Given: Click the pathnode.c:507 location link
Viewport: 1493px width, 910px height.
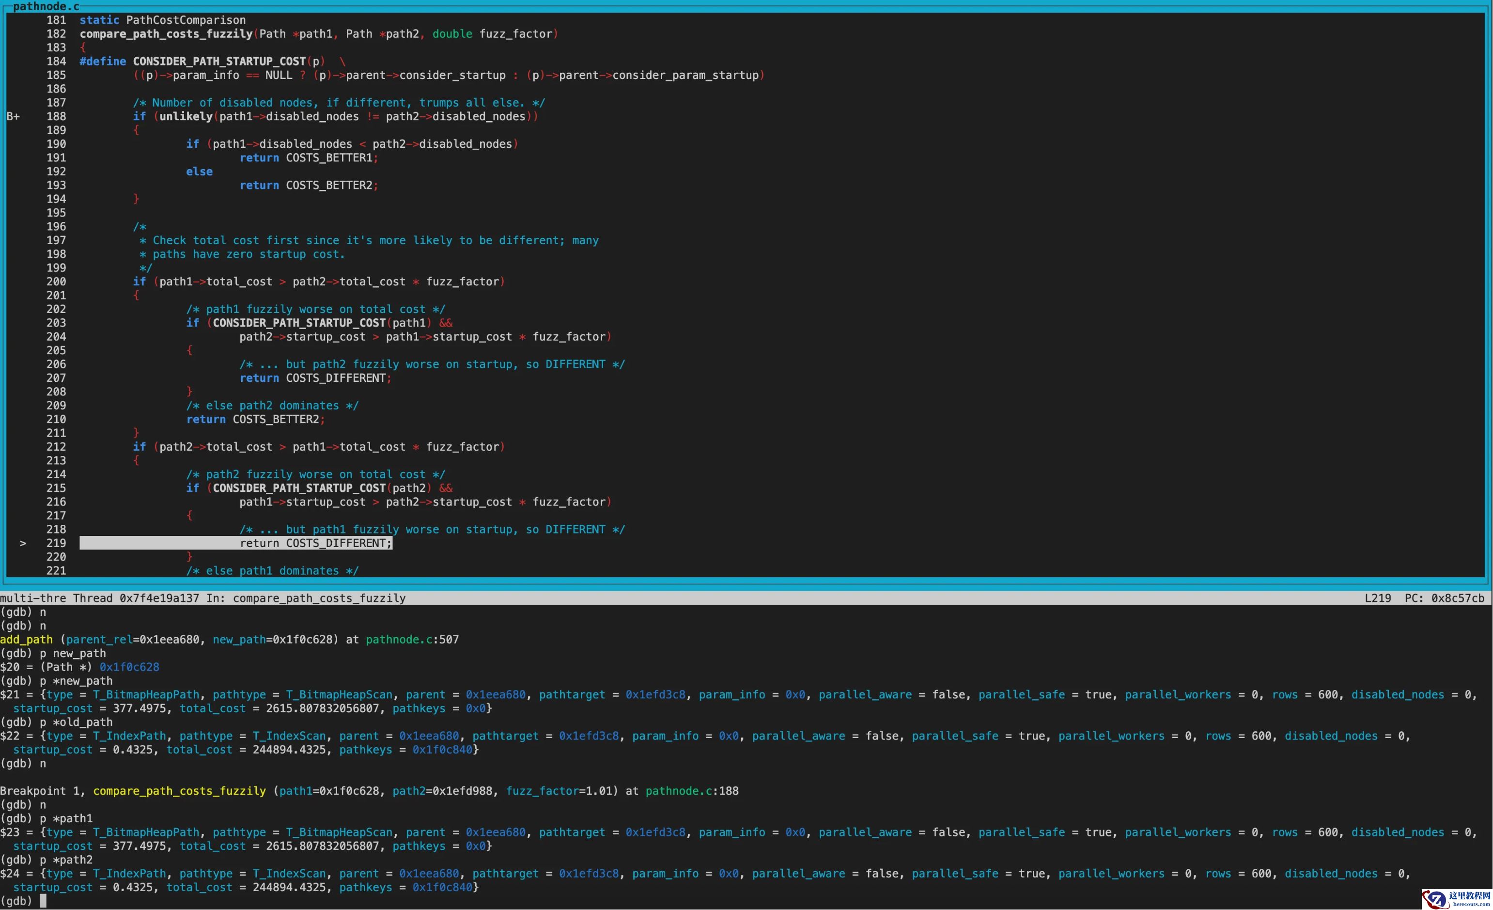Looking at the screenshot, I should click(x=412, y=640).
